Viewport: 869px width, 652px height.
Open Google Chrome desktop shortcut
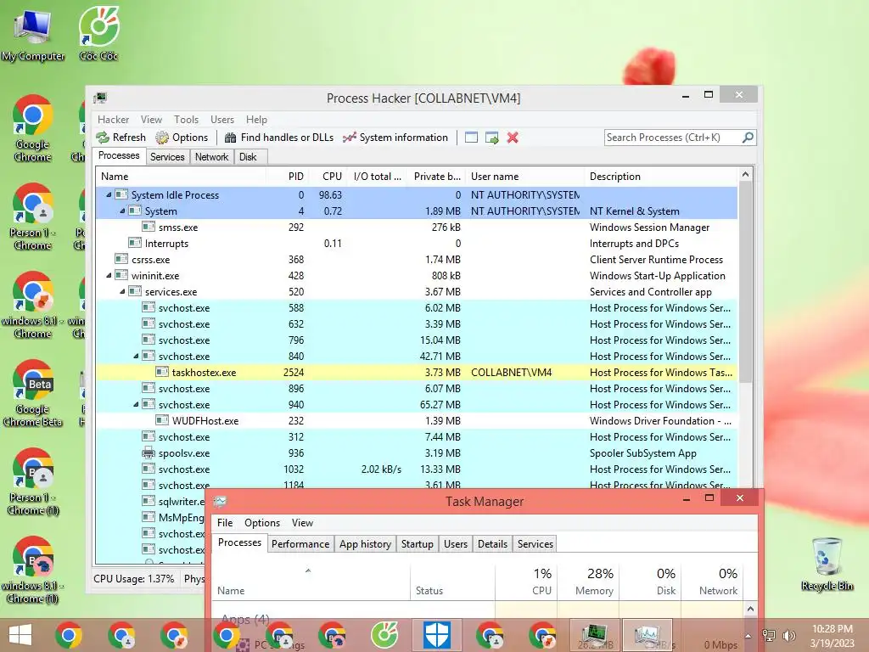tap(33, 129)
